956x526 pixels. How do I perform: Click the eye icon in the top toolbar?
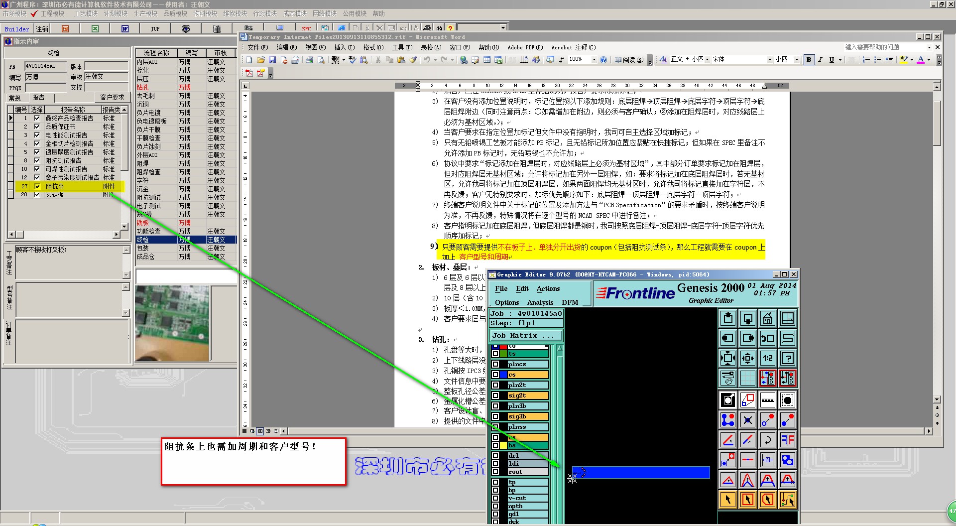[186, 29]
